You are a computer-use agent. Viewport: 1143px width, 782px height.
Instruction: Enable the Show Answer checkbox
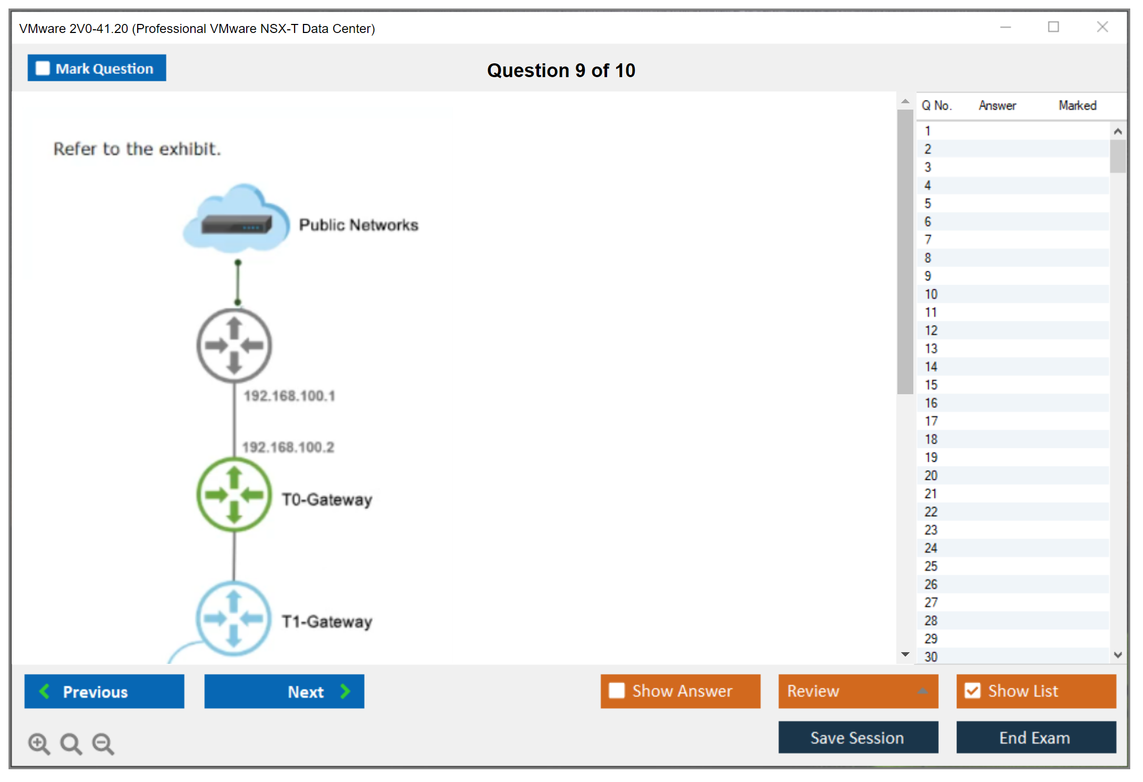(617, 691)
